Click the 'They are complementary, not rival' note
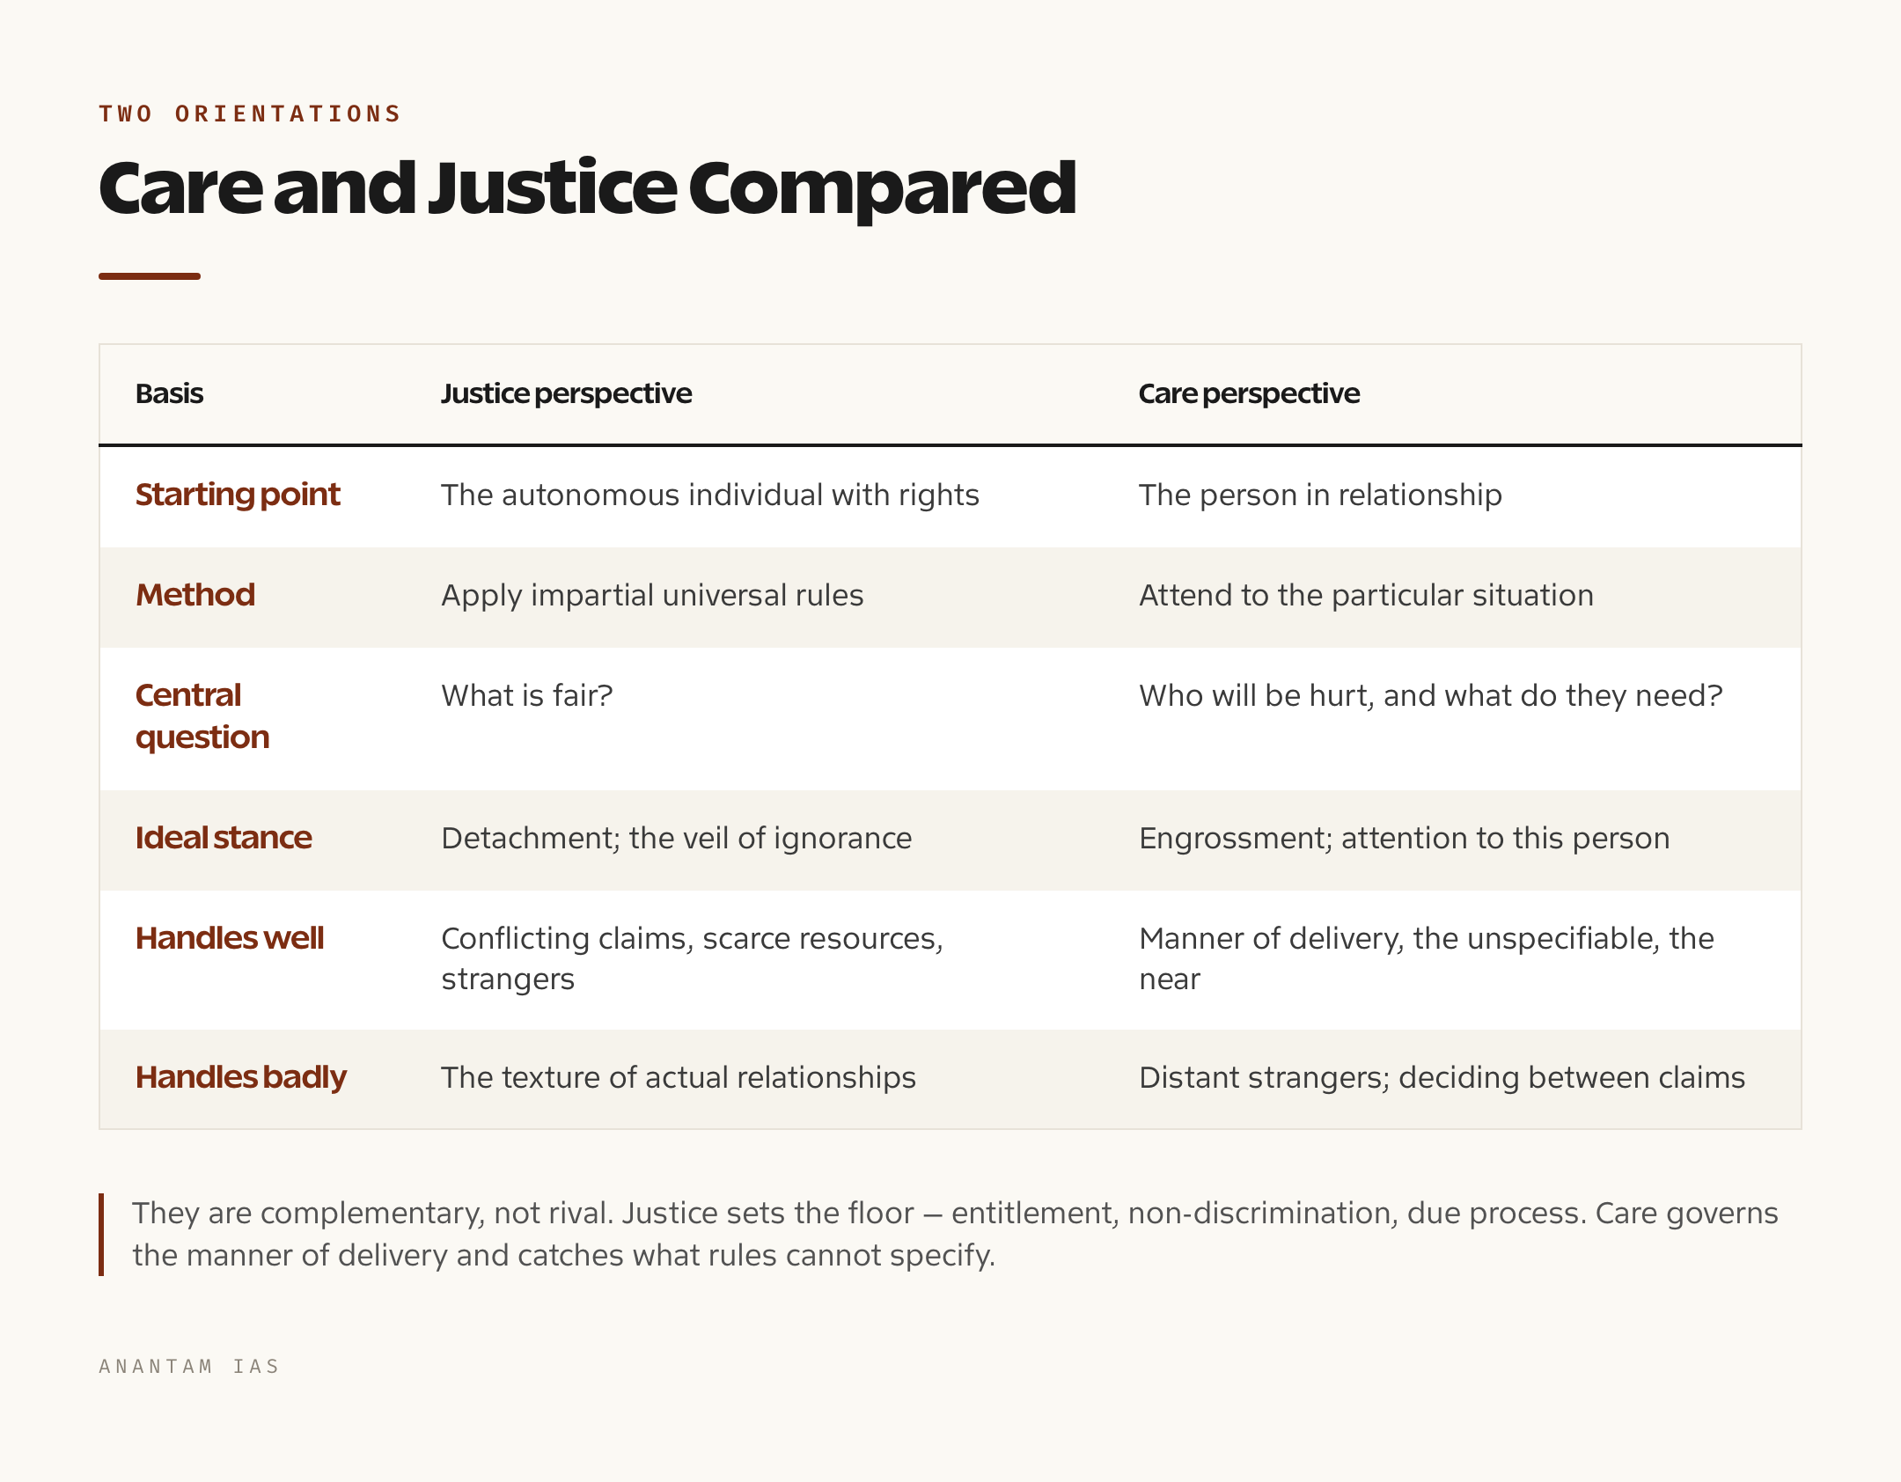This screenshot has height=1482, width=1901. click(x=955, y=1234)
